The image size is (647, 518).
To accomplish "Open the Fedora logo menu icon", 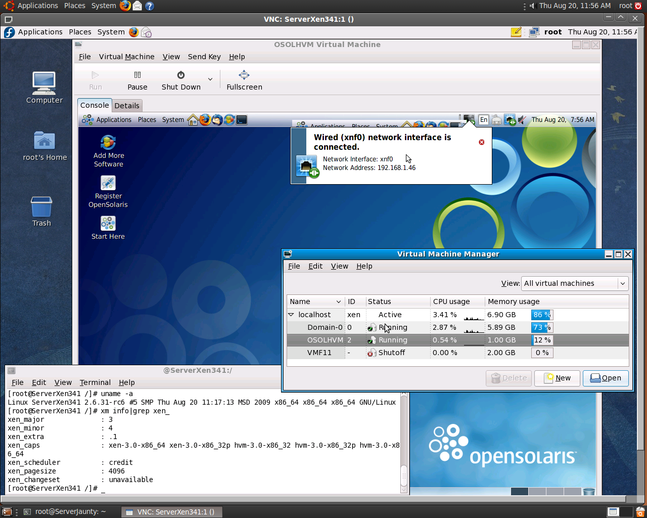I will [x=9, y=32].
